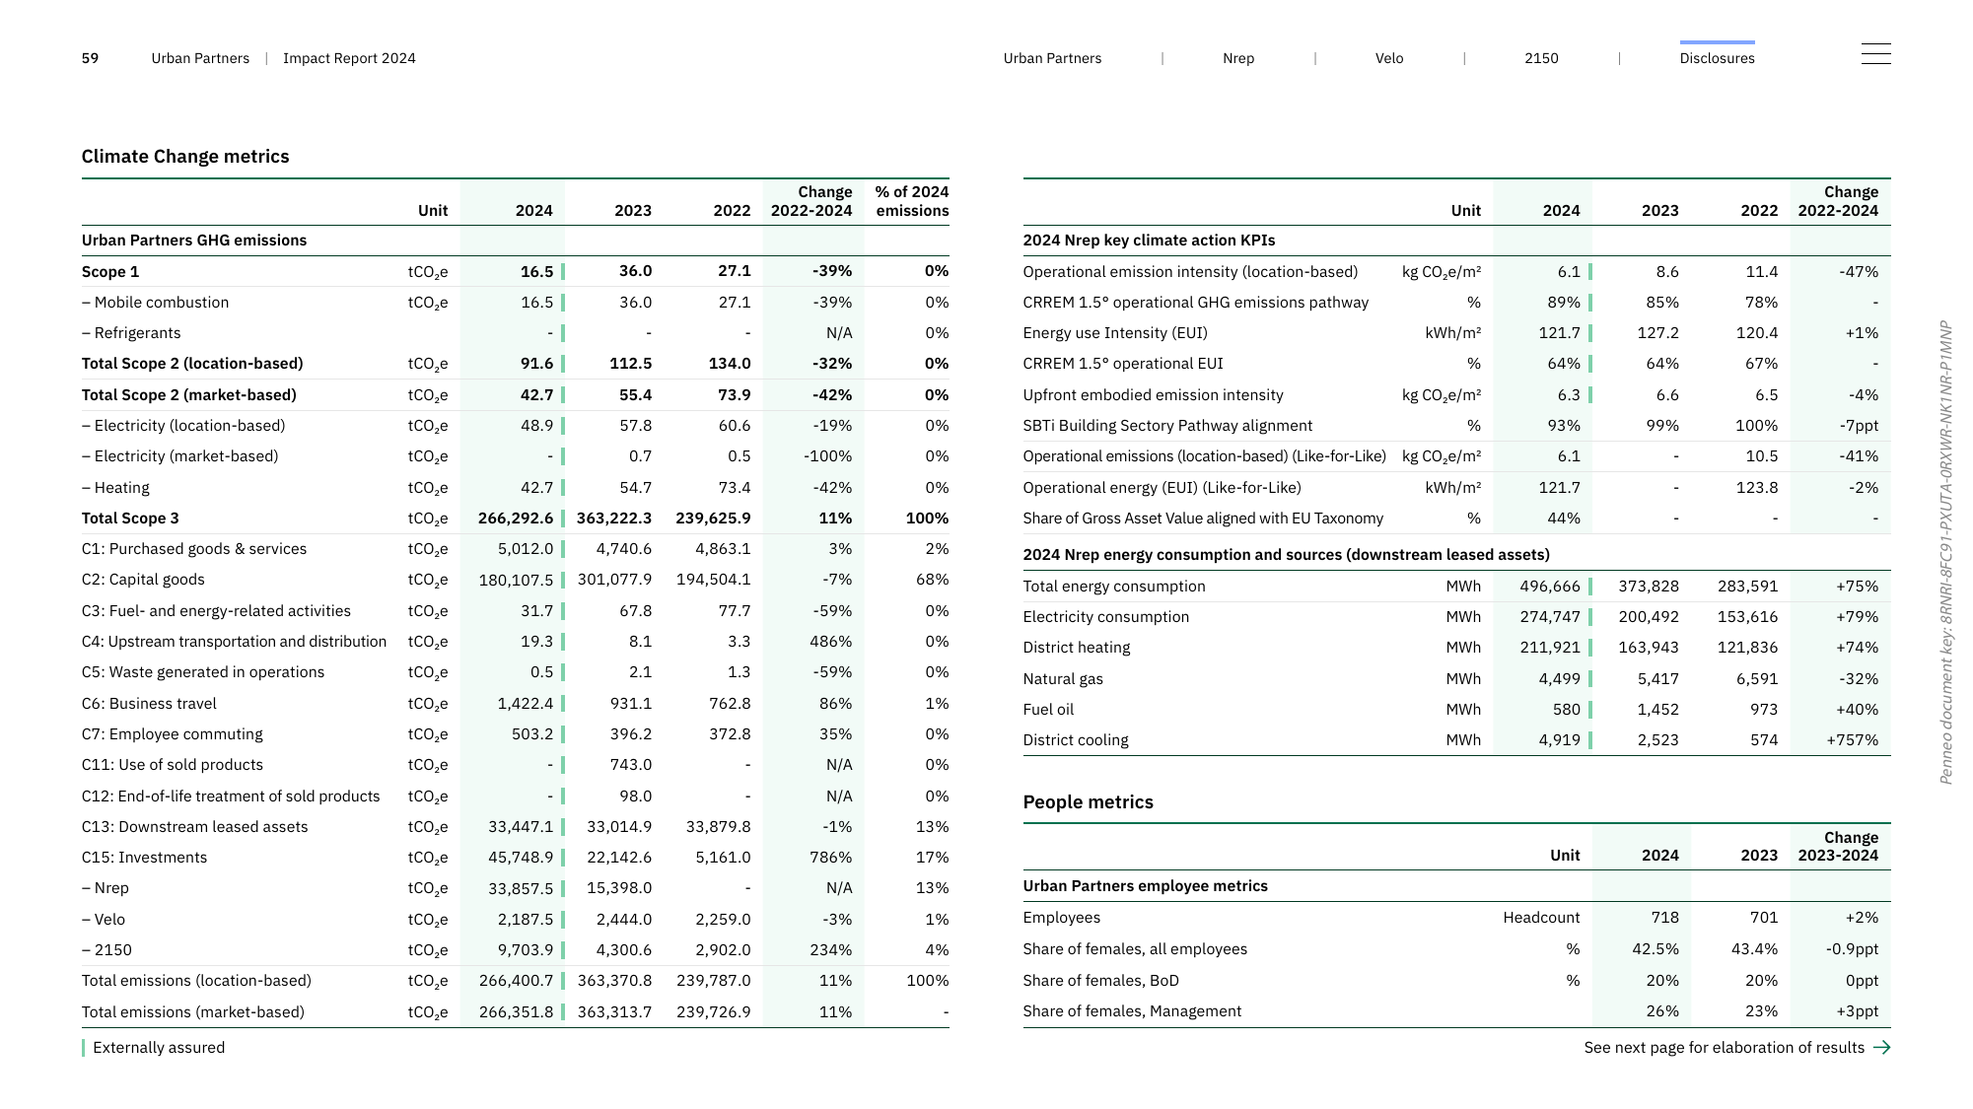Click the page number 59

[x=90, y=58]
